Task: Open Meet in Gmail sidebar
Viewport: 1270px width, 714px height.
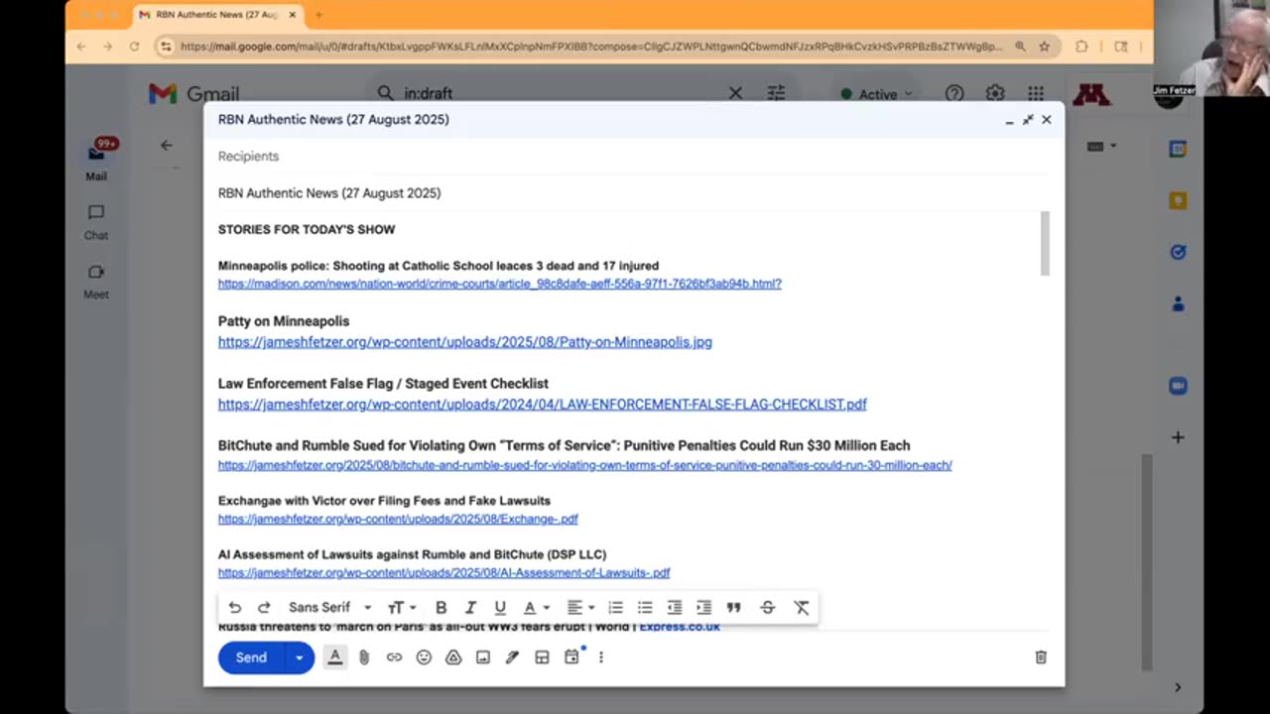Action: coord(96,282)
